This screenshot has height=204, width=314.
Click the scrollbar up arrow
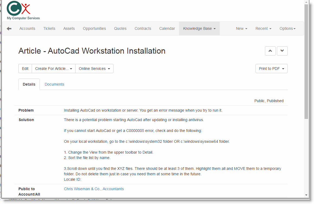tap(306, 2)
